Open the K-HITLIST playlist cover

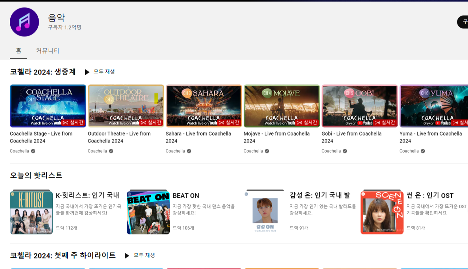31,212
